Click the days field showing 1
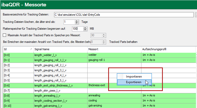 point(69,22)
